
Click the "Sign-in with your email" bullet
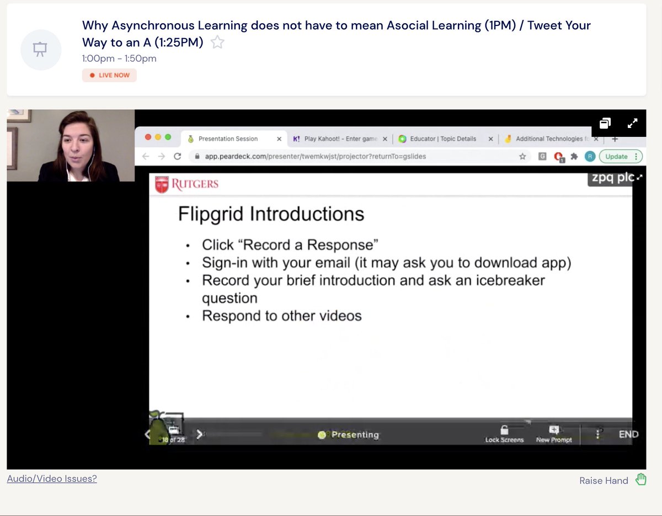pos(387,262)
